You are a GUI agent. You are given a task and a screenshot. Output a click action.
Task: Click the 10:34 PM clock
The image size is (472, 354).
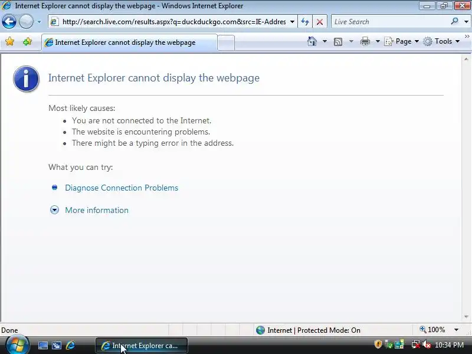449,345
